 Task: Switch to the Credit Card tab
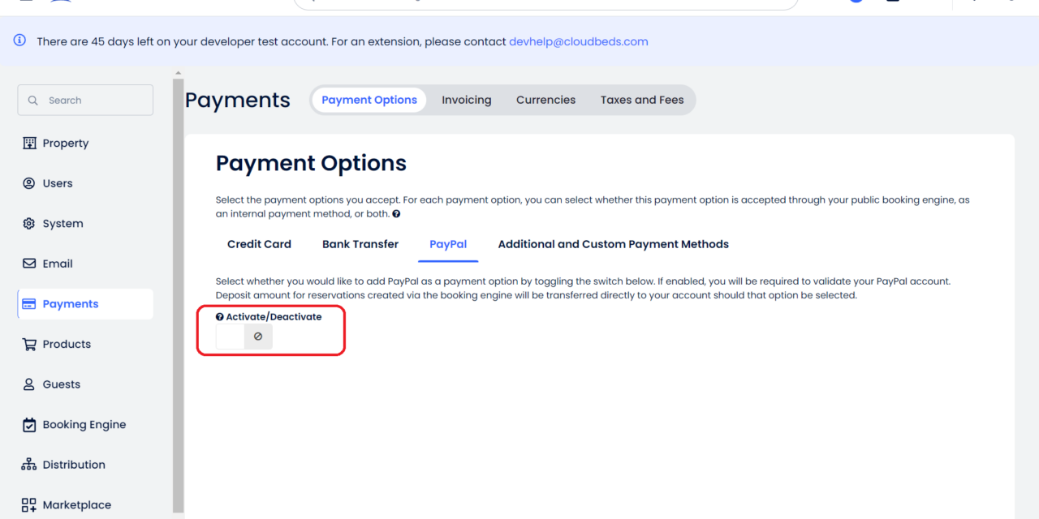pyautogui.click(x=259, y=244)
